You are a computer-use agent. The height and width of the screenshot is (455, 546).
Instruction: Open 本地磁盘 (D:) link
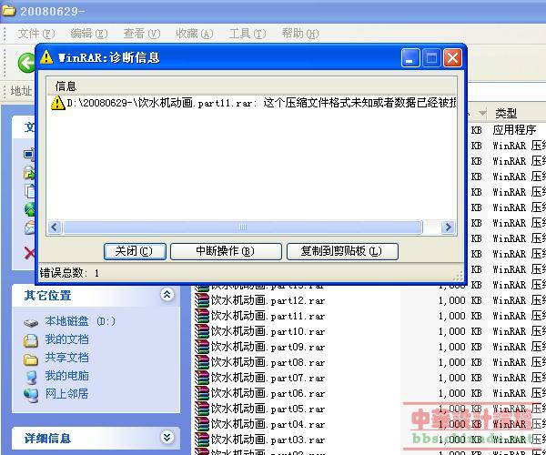pyautogui.click(x=80, y=321)
